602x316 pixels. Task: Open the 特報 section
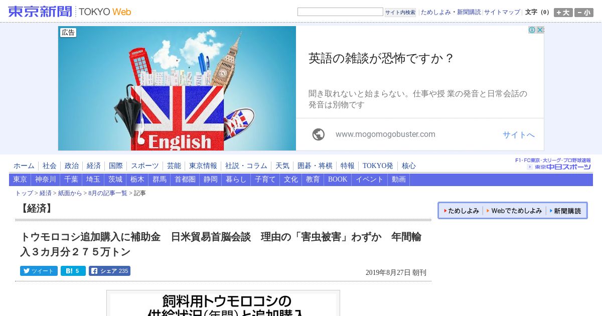pyautogui.click(x=348, y=166)
